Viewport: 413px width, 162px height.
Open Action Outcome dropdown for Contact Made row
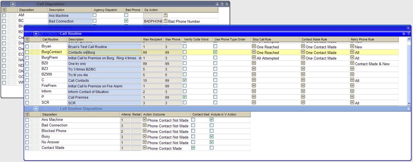pos(144,148)
